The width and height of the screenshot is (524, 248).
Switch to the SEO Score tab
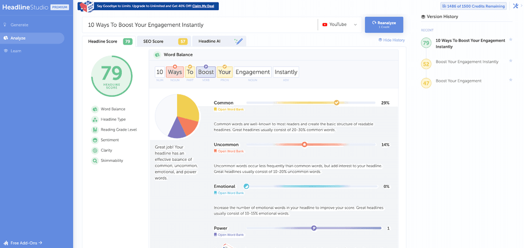[163, 42]
